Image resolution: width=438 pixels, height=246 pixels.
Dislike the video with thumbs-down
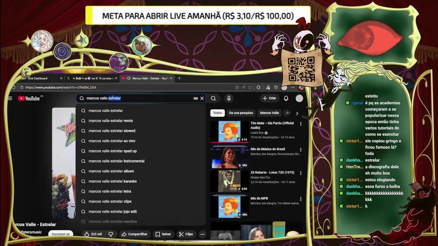click(x=111, y=234)
